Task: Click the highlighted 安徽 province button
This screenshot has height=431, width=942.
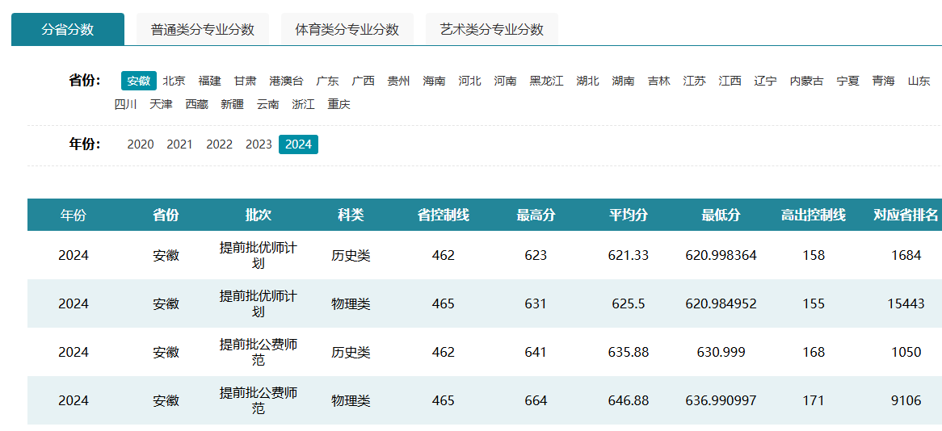Action: pyautogui.click(x=139, y=81)
